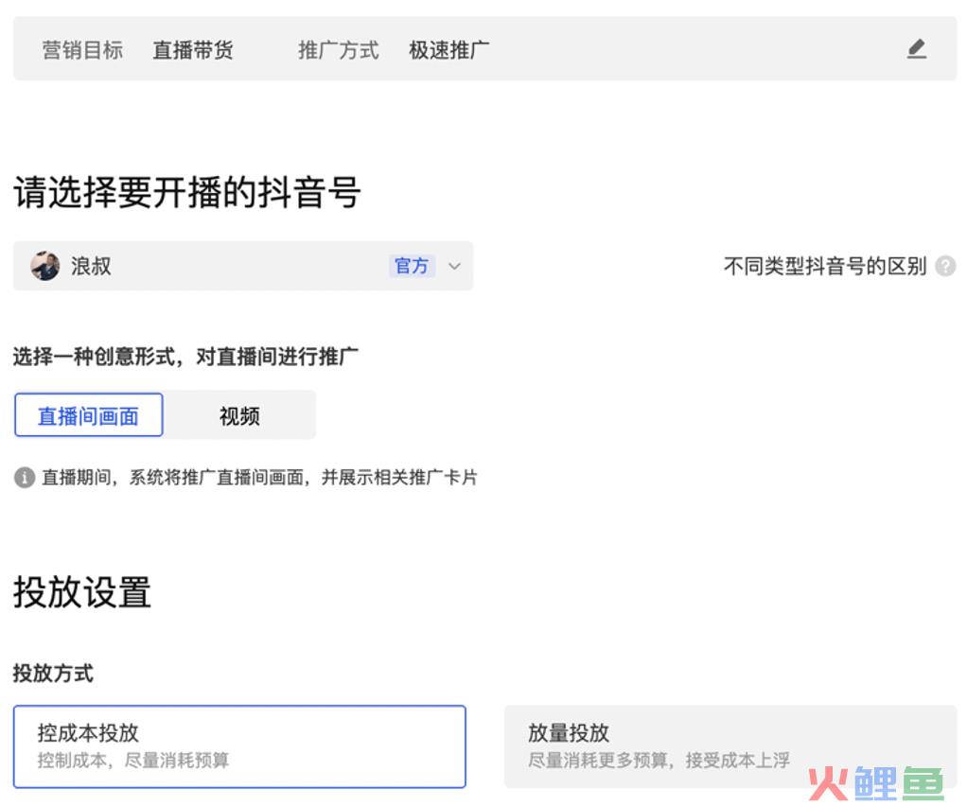This screenshot has height=806, width=967.
Task: Click the 投放方式 label
Action: [53, 673]
